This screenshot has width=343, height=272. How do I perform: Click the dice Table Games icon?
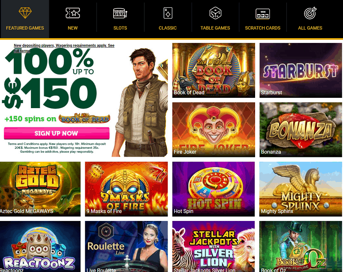tap(215, 13)
